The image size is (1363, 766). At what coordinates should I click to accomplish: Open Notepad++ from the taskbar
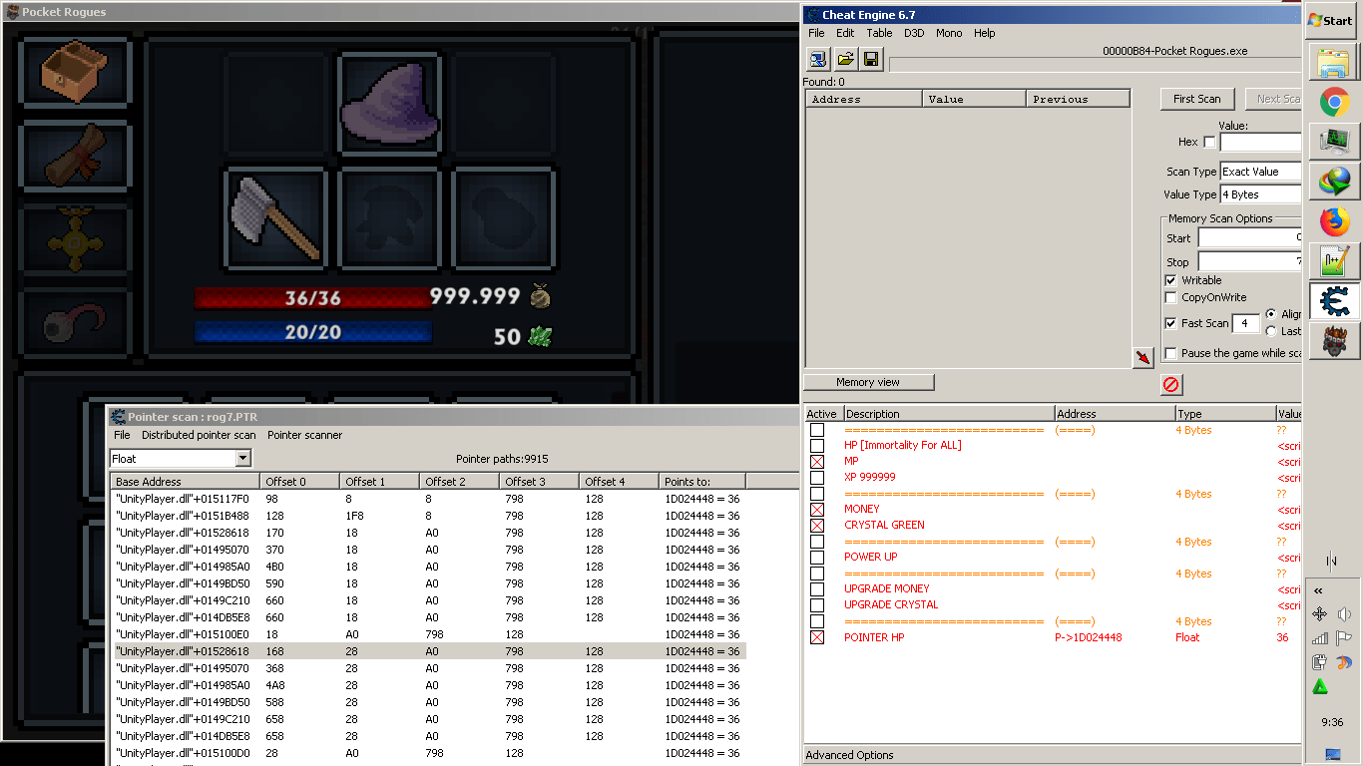(1334, 261)
